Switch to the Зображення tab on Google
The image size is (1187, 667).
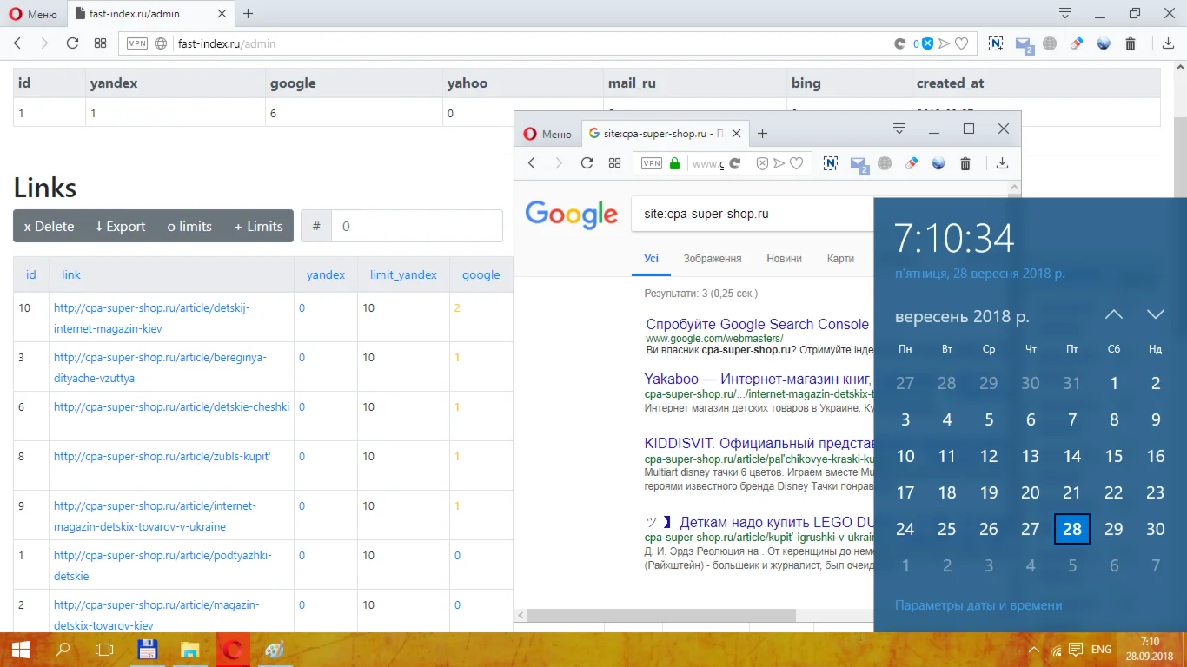click(x=712, y=259)
